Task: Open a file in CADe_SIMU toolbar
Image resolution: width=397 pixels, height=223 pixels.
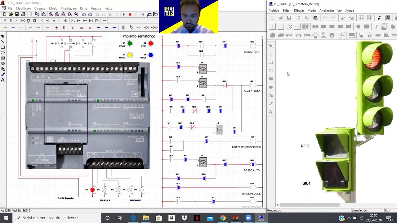Action: (11, 15)
